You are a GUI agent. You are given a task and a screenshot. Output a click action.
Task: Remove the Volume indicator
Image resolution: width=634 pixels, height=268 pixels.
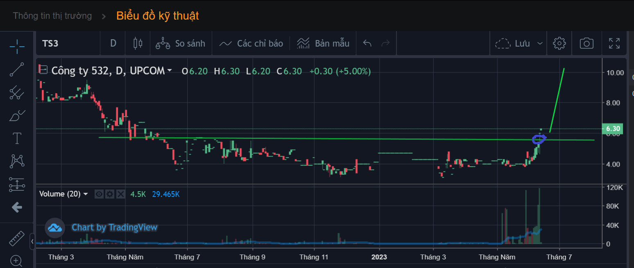click(120, 194)
